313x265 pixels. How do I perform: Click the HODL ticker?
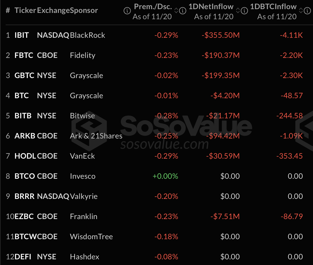(x=25, y=156)
